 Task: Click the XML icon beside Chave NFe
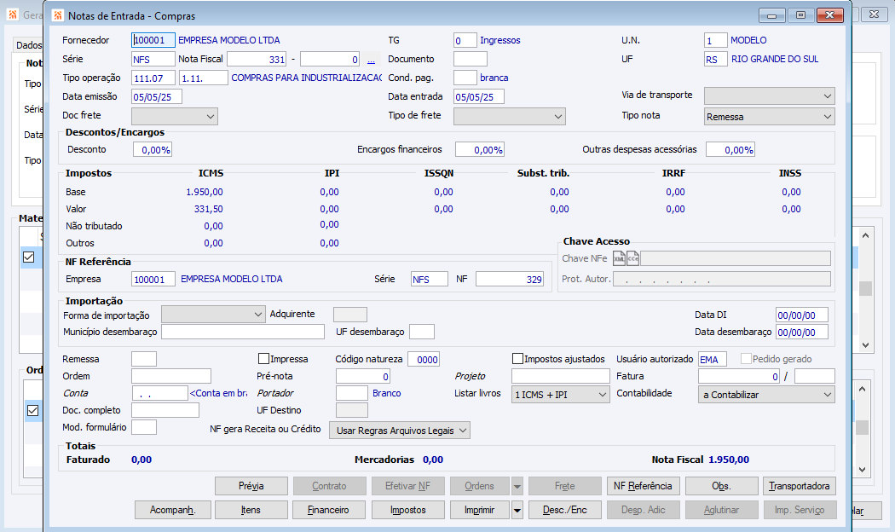620,258
